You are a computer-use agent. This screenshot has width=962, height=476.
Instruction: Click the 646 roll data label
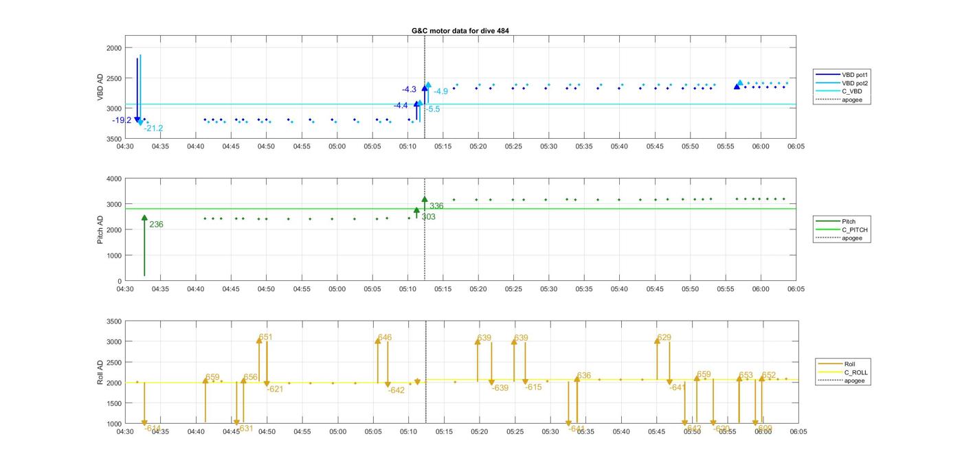[385, 337]
